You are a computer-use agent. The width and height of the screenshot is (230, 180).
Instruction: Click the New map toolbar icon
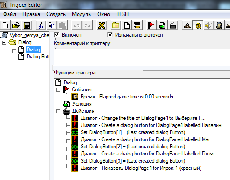click(x=5, y=25)
